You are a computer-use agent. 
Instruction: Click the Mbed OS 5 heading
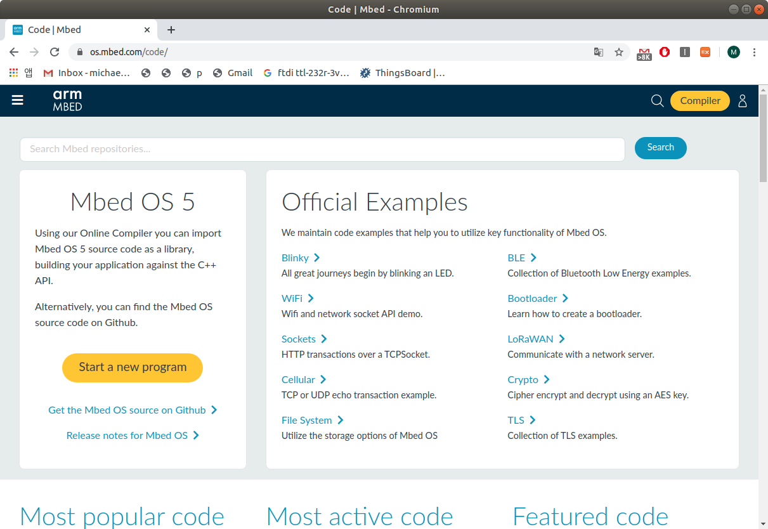point(133,202)
